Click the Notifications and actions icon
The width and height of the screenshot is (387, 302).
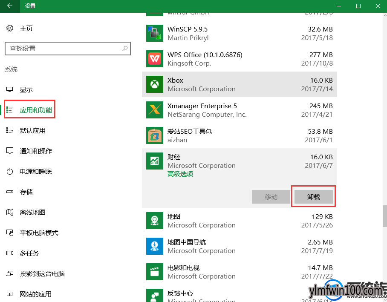pyautogui.click(x=10, y=151)
